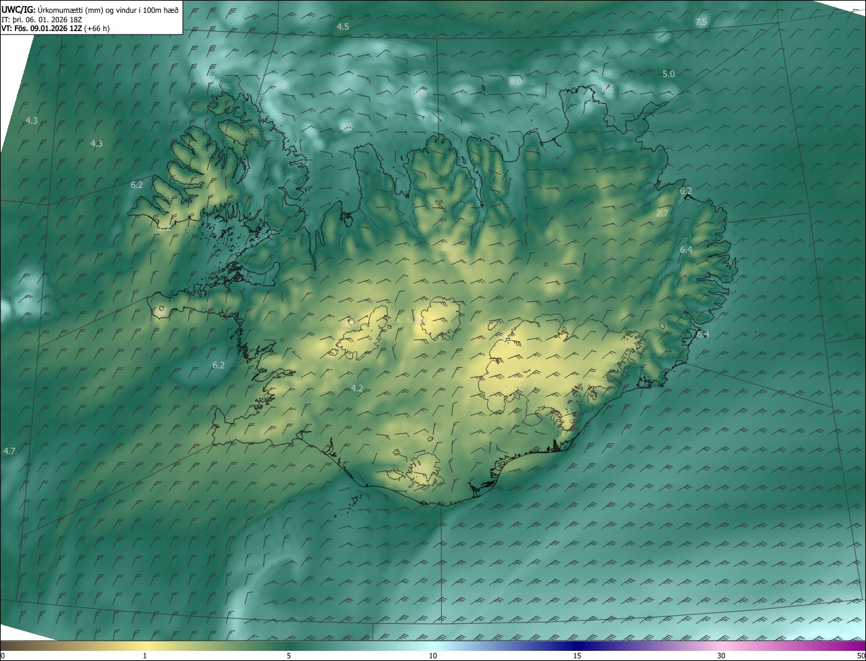Click the colour bar tick label '5'
The width and height of the screenshot is (866, 661).
[289, 656]
